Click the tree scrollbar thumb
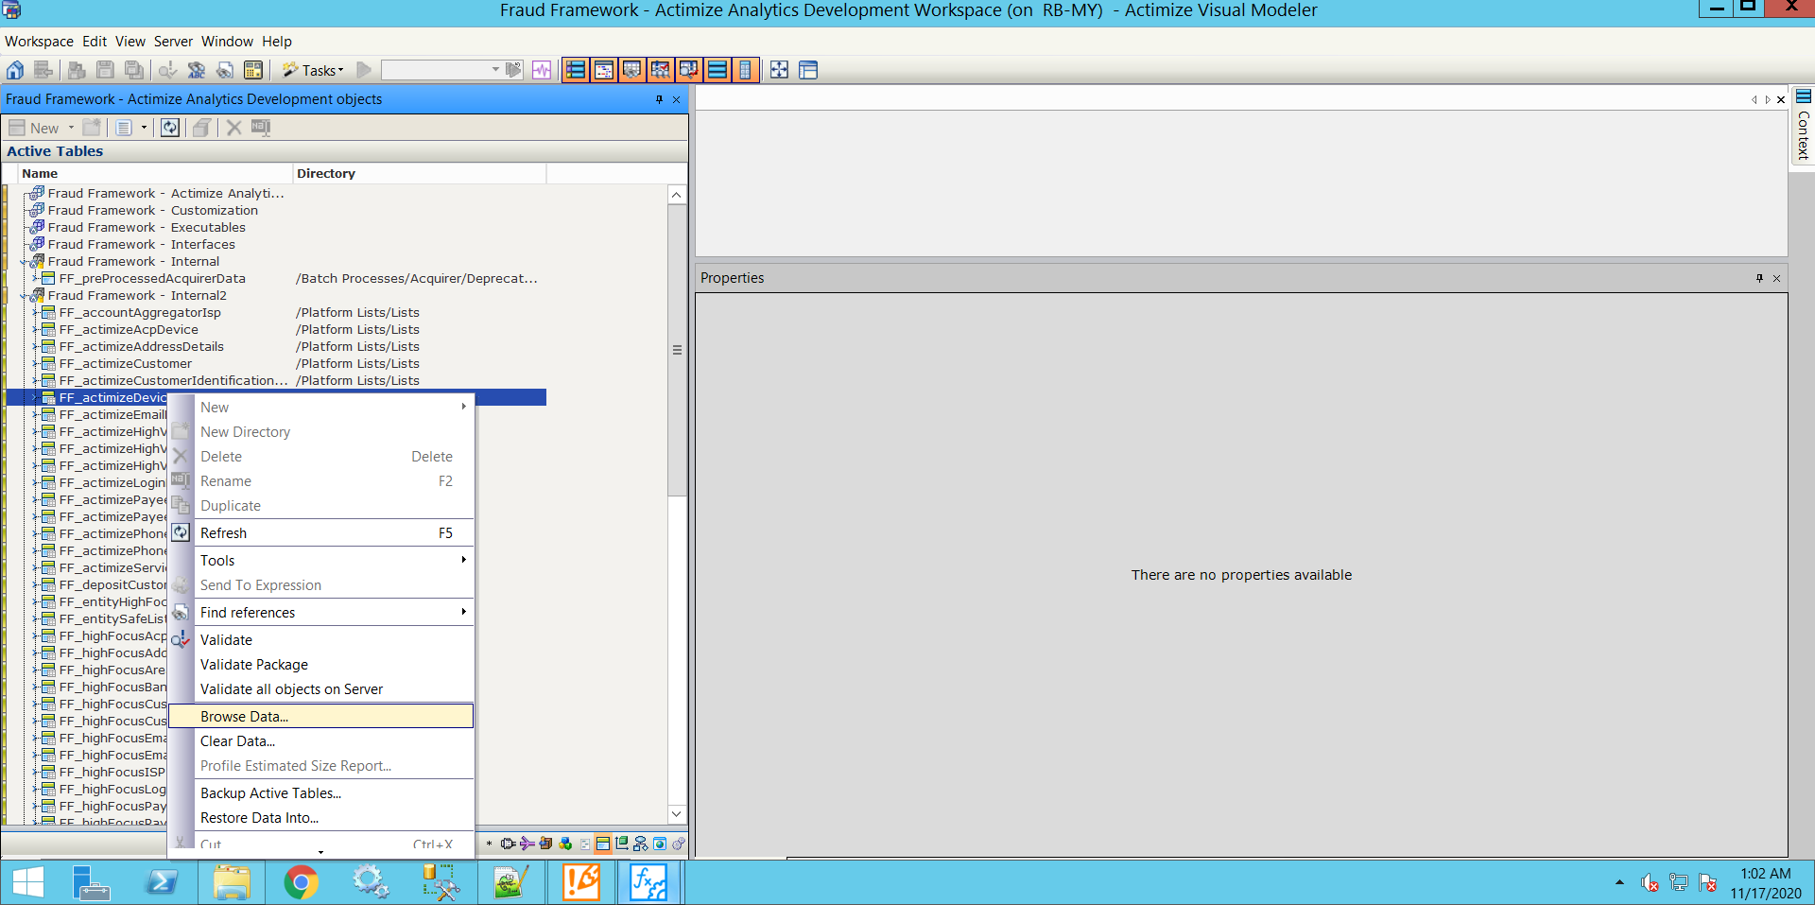1815x905 pixels. pos(677,350)
